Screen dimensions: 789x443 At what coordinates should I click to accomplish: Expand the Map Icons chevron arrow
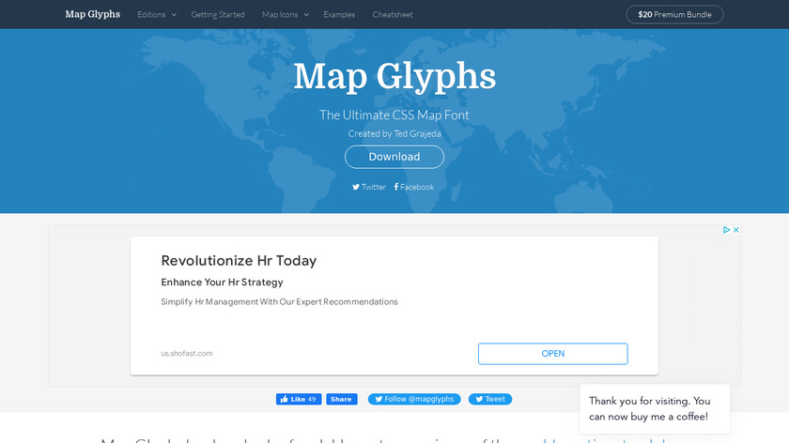306,15
